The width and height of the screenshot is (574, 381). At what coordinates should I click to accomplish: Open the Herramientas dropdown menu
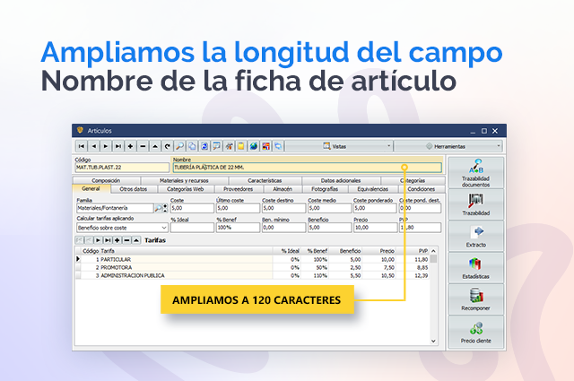[x=448, y=145]
